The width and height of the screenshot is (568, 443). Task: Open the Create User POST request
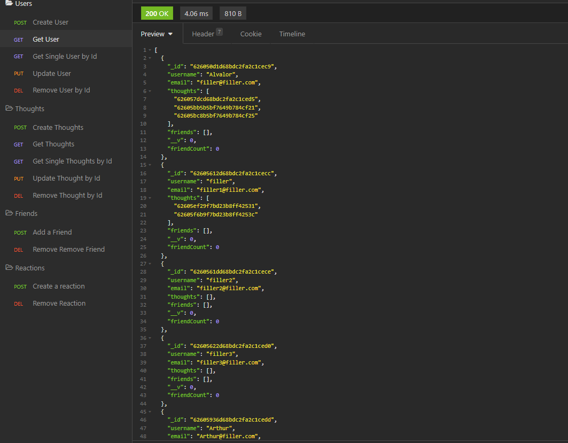coord(66,22)
